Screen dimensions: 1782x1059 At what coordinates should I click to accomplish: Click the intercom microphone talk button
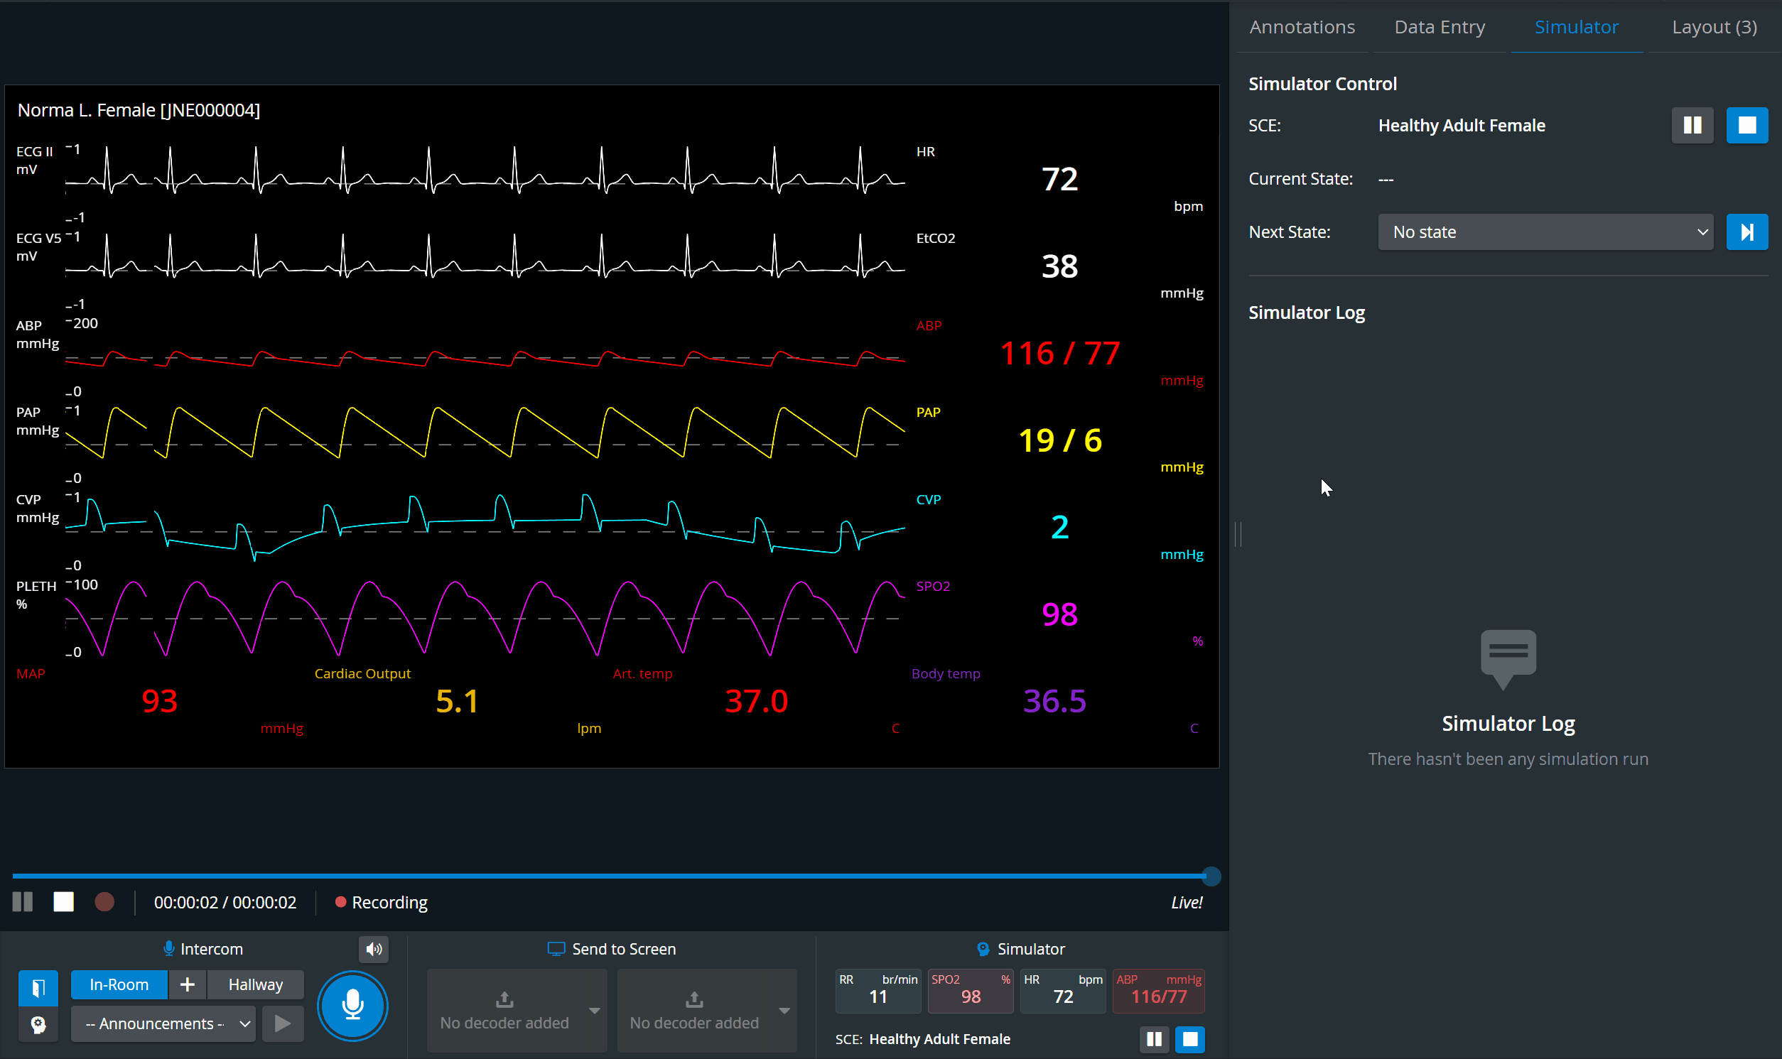click(352, 1005)
